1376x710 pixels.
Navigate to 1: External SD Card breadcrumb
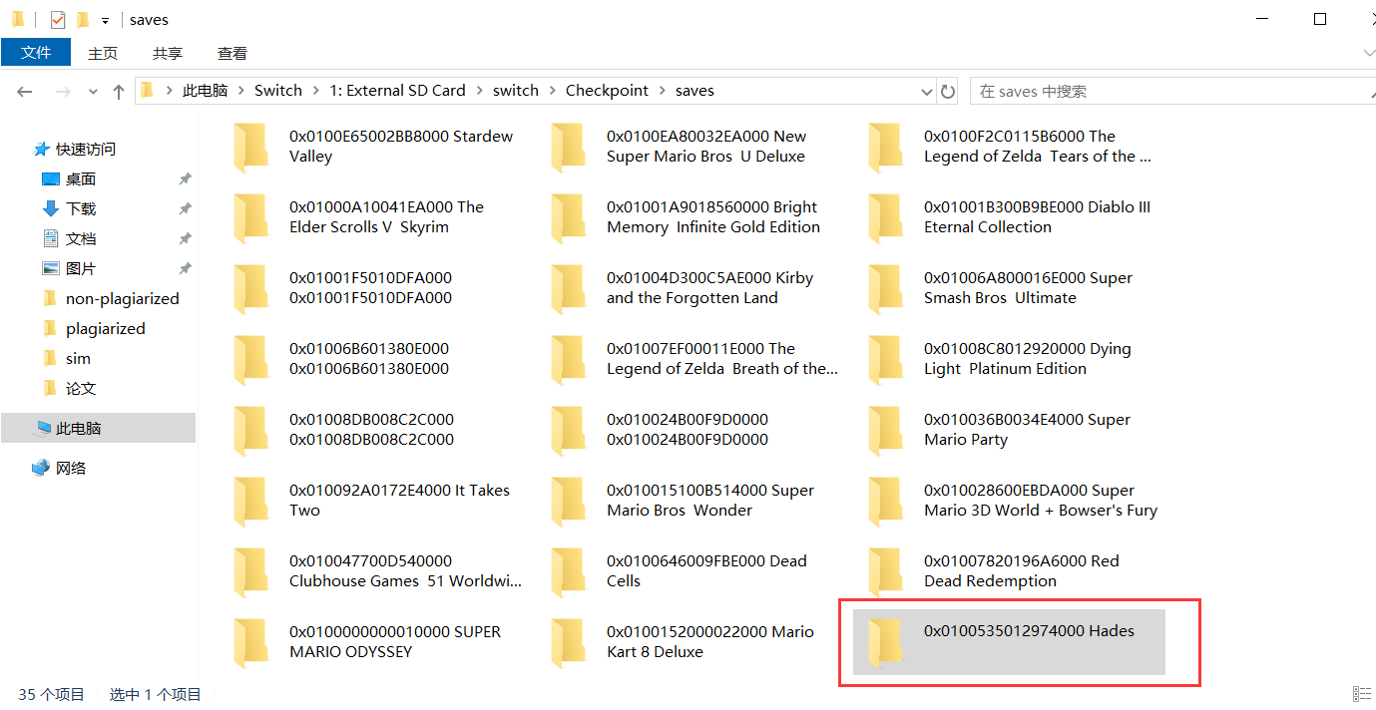[x=398, y=91]
